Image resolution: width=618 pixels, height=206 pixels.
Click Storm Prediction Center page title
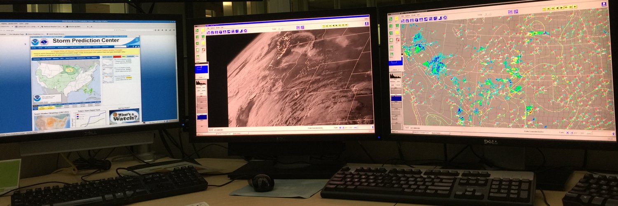86,41
